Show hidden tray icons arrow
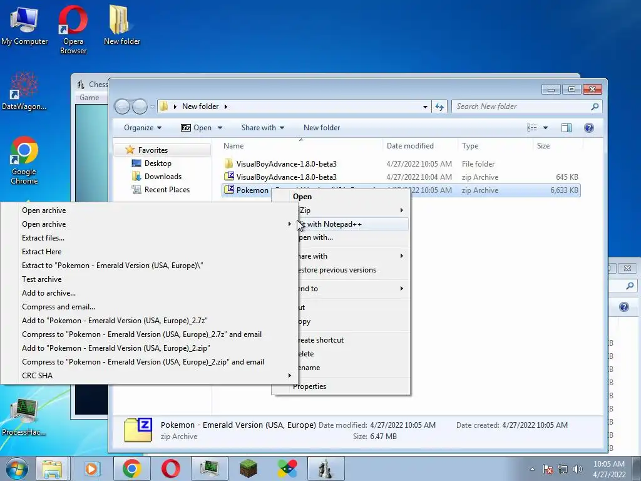Image resolution: width=641 pixels, height=481 pixels. click(x=532, y=469)
